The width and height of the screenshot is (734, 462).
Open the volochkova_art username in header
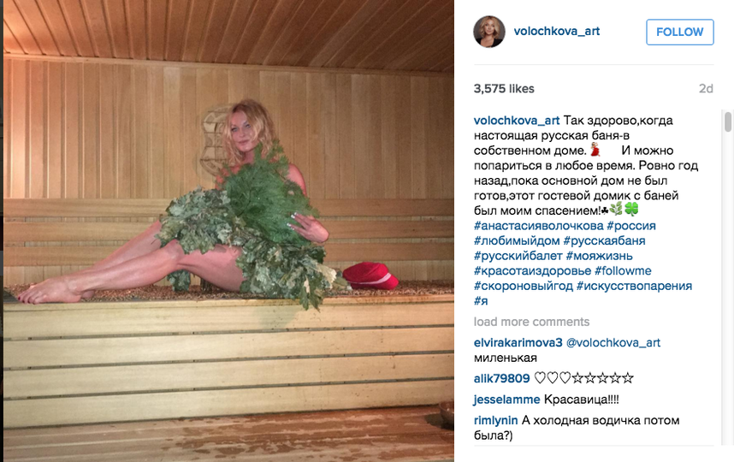557,32
